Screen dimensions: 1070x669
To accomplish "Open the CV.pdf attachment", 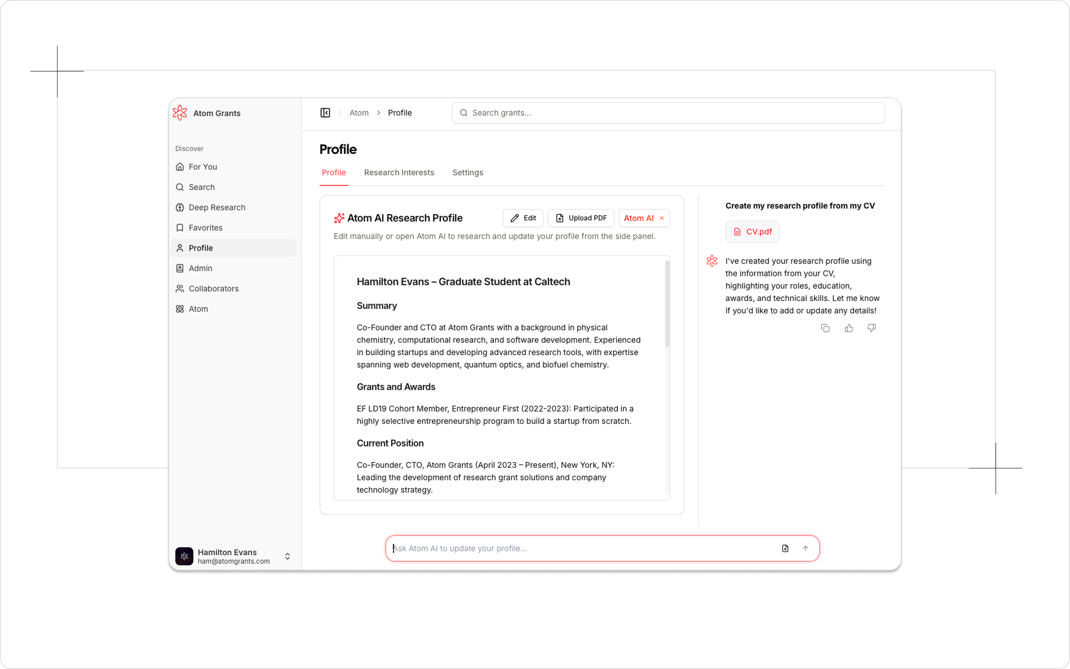I will pyautogui.click(x=752, y=232).
